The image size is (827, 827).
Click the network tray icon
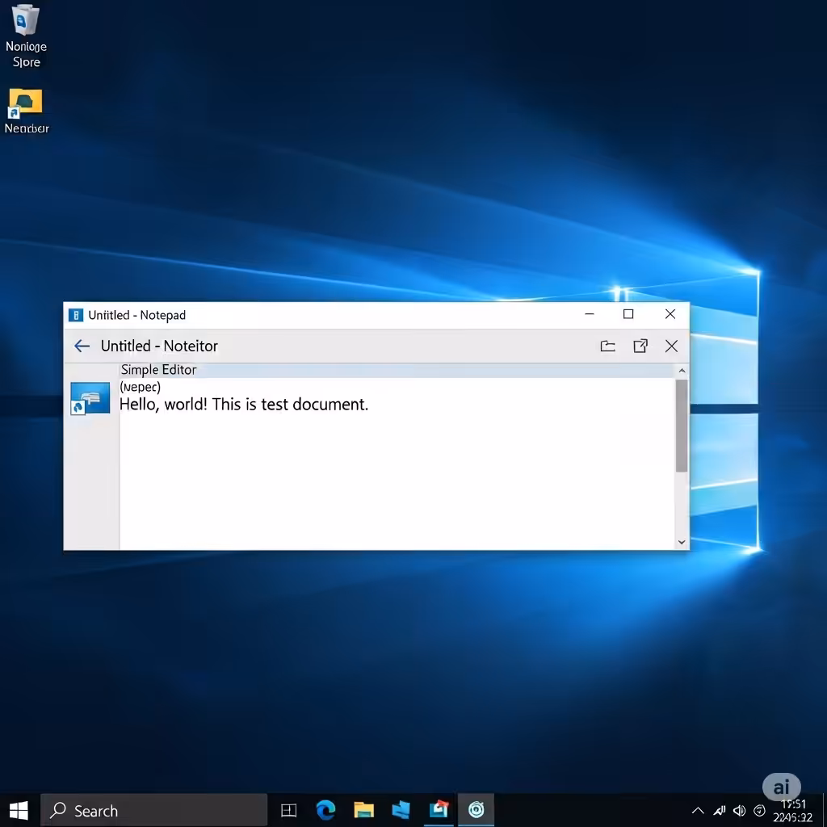click(x=720, y=811)
